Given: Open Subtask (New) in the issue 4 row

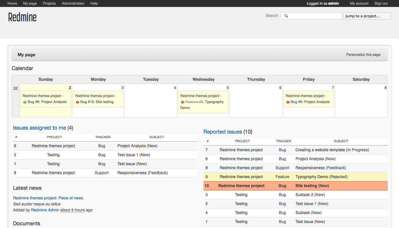Looking at the screenshot, I should tap(309, 213).
